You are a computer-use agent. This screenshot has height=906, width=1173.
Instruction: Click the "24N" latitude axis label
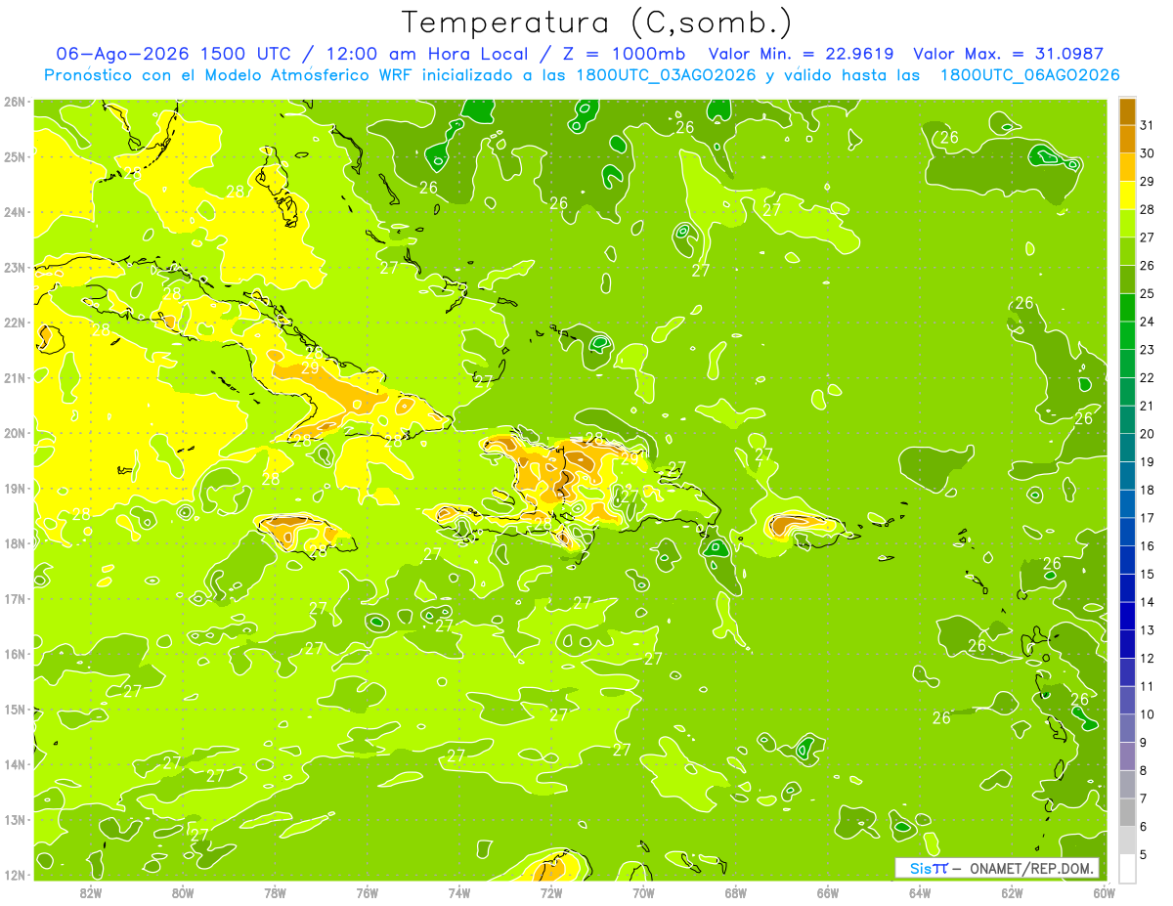[14, 212]
